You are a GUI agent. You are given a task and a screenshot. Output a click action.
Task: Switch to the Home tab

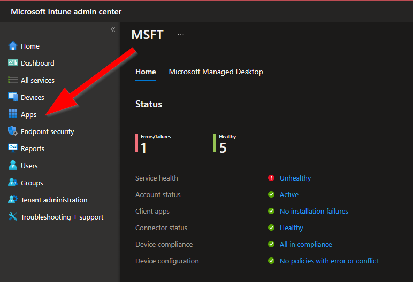146,72
